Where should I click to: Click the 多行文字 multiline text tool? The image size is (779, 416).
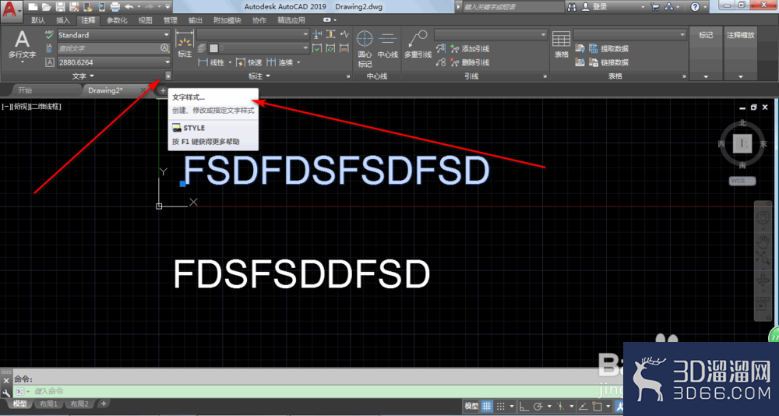23,46
